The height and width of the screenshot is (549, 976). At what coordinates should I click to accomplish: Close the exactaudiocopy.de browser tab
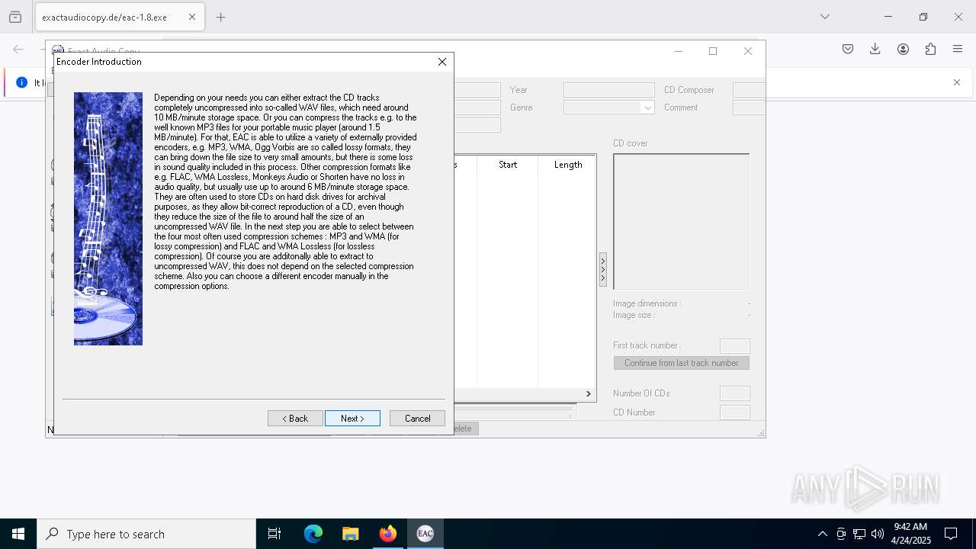coord(191,17)
